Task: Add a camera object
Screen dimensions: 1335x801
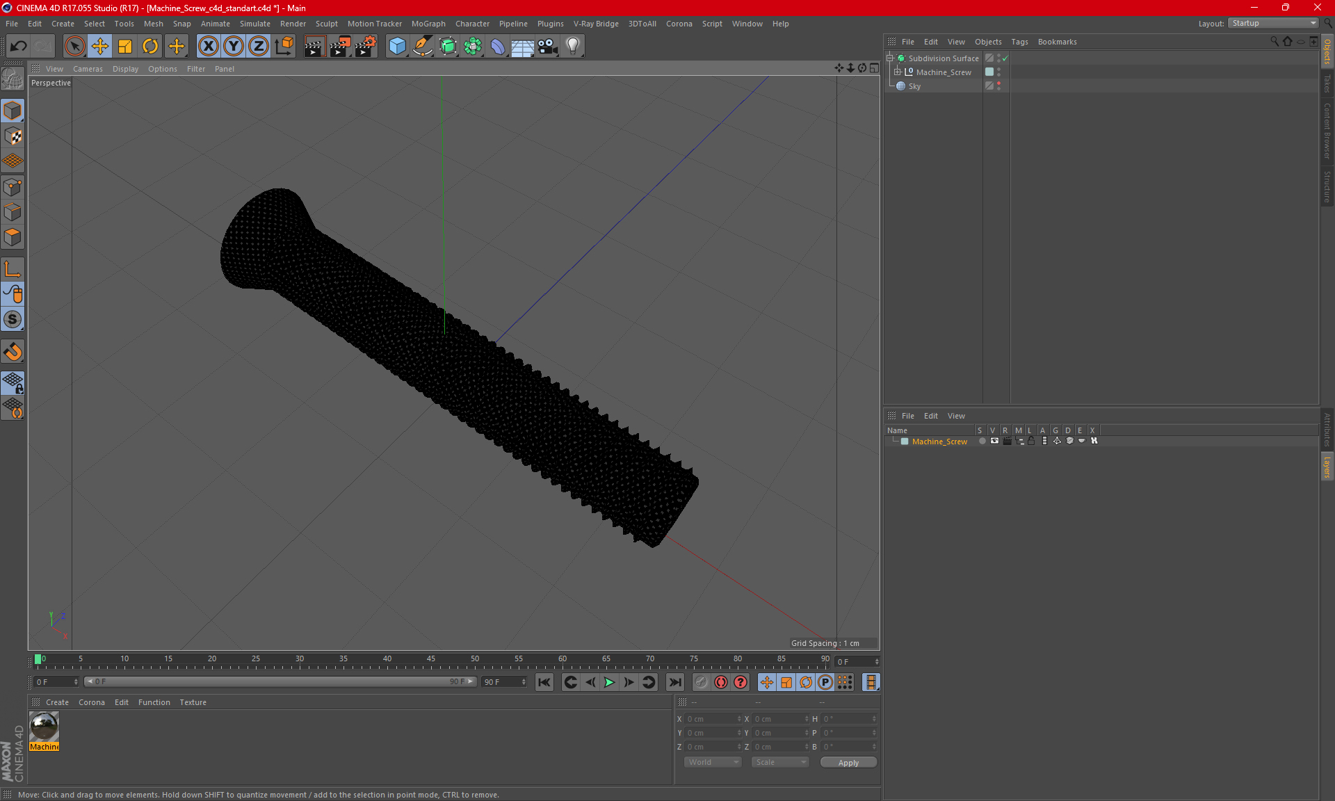Action: (548, 46)
